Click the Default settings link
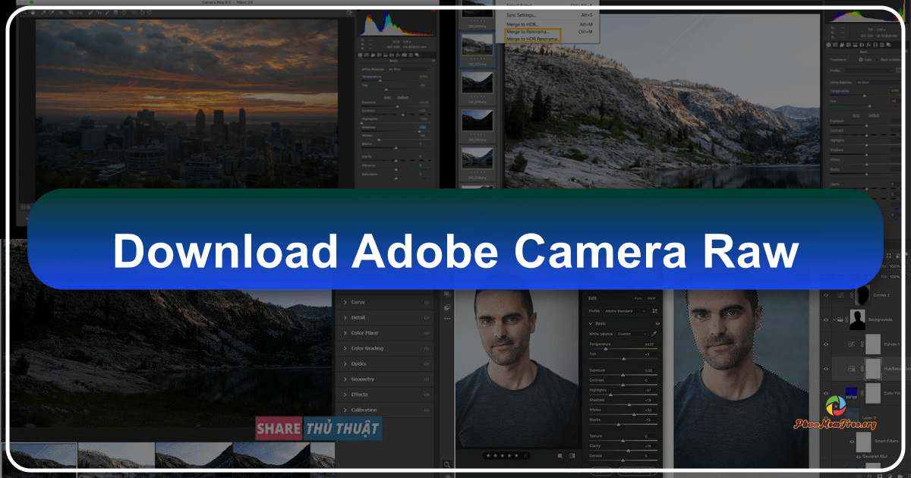This screenshot has height=478, width=911. click(402, 98)
